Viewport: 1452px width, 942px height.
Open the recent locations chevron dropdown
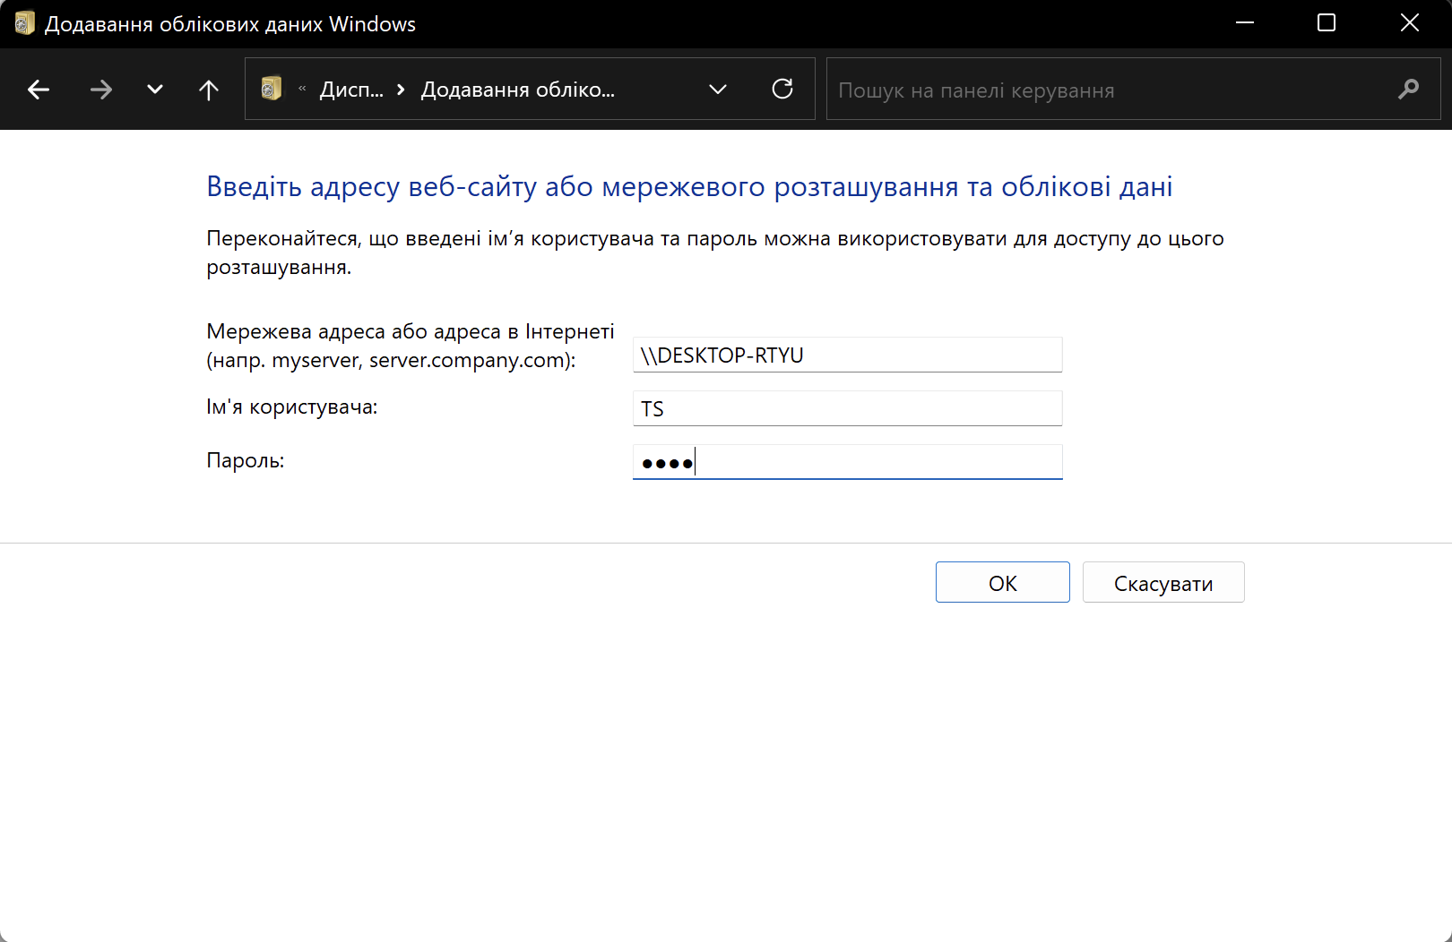tap(154, 89)
